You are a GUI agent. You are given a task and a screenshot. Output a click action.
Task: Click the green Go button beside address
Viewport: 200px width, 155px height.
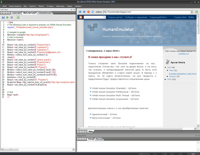197,12
